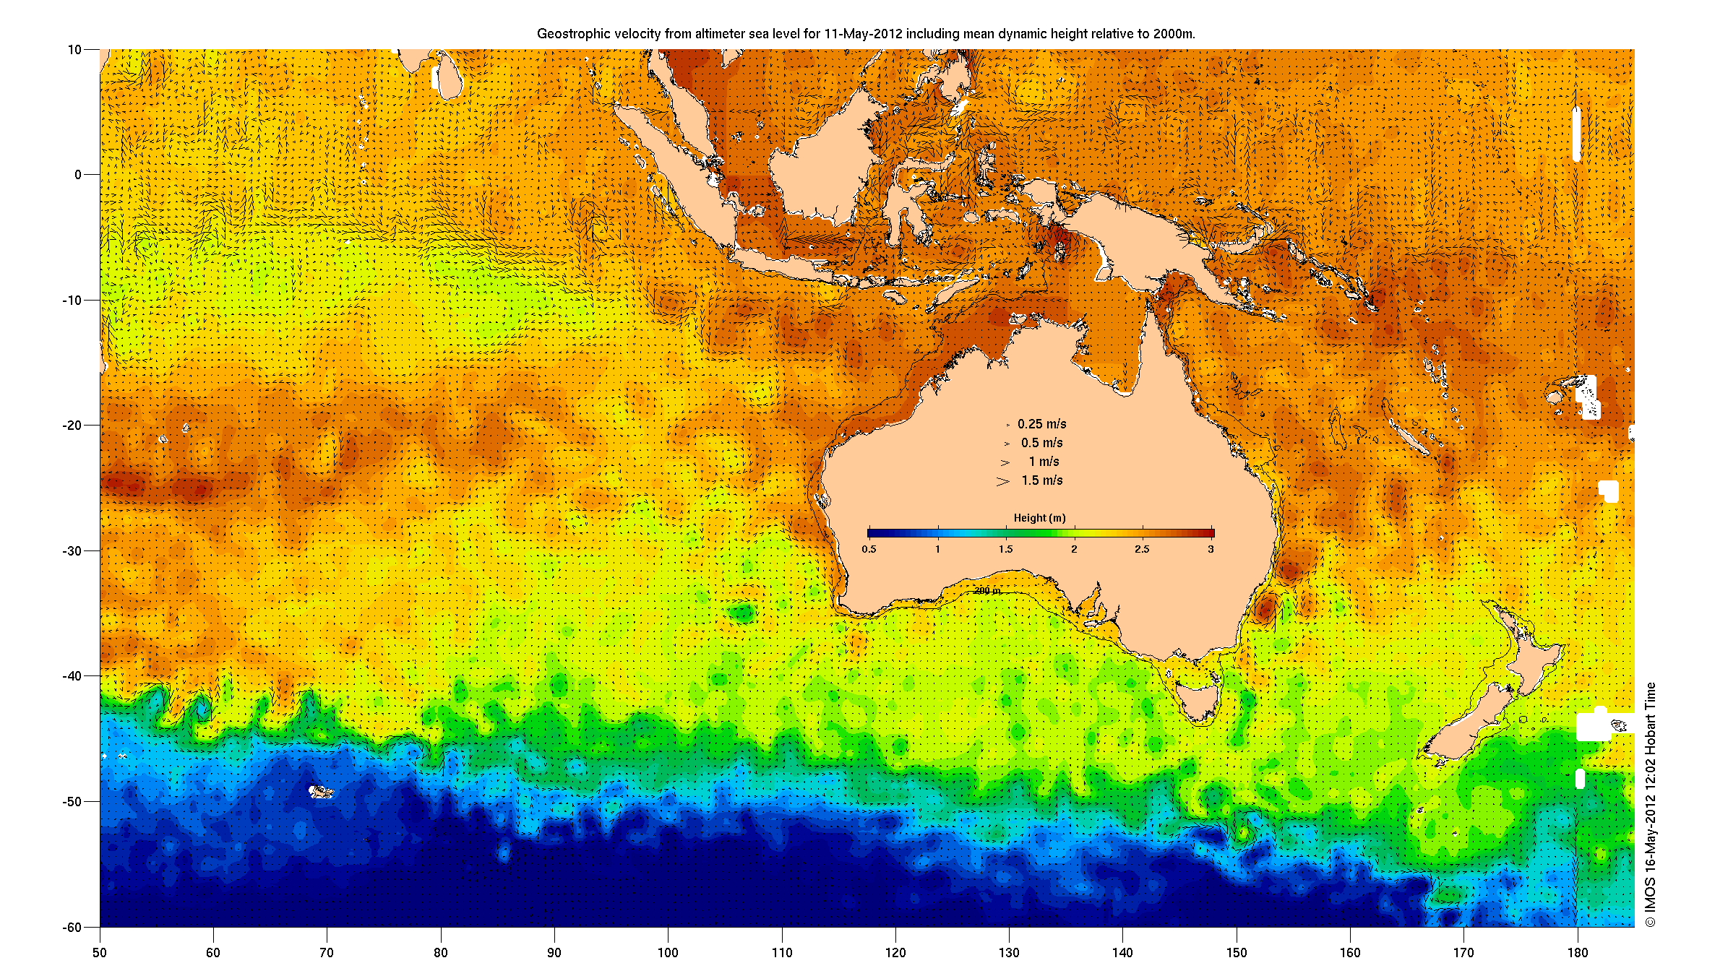Click longitude axis label 100

pyautogui.click(x=668, y=953)
